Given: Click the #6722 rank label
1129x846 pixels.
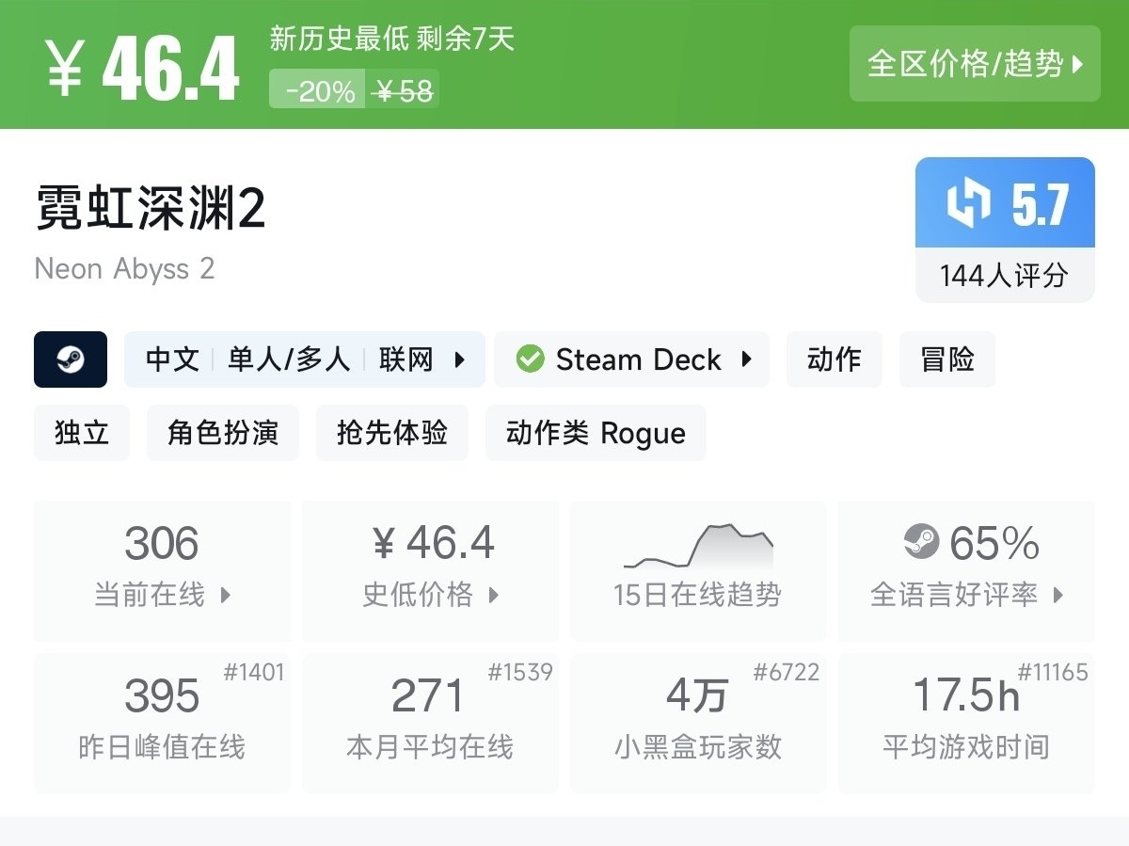Looking at the screenshot, I should click(x=787, y=672).
